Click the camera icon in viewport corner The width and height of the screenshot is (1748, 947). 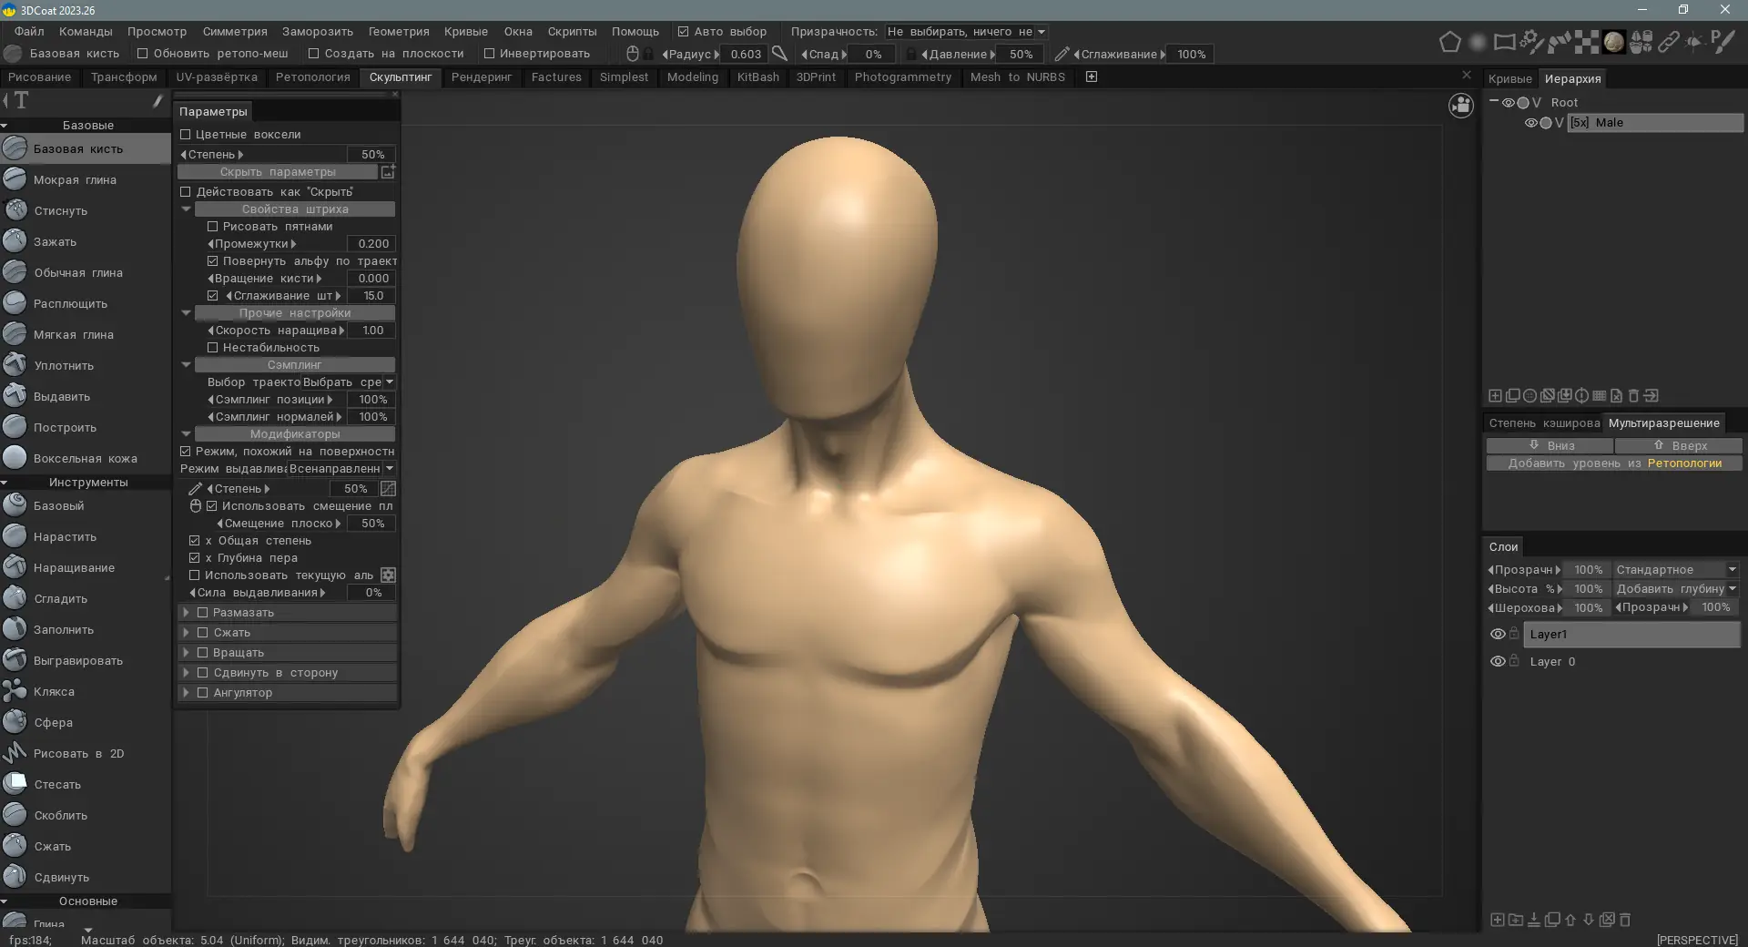coord(1461,106)
